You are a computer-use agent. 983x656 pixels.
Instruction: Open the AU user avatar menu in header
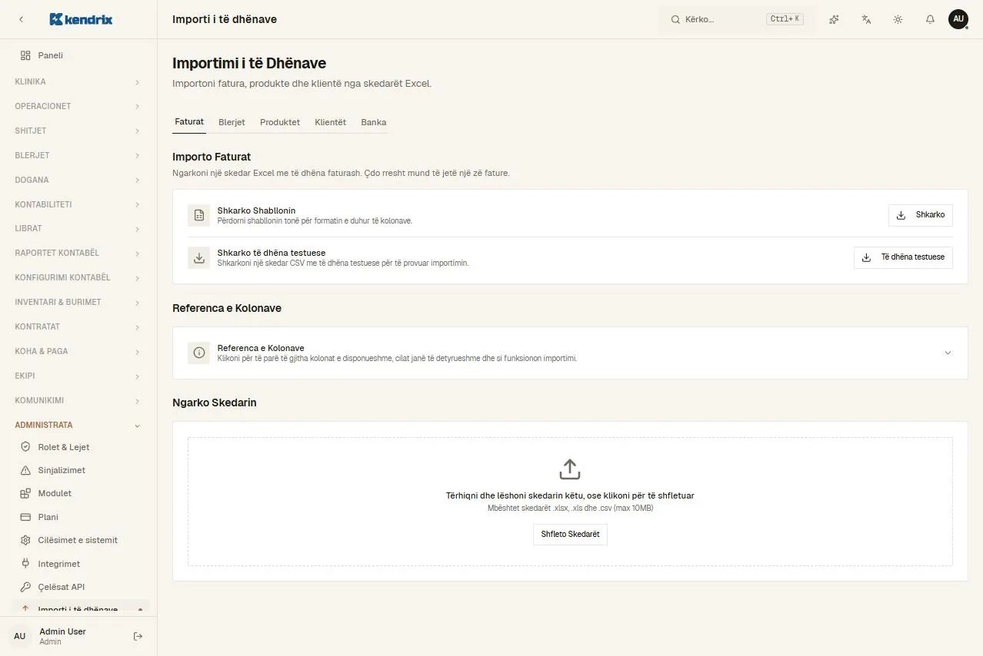tap(958, 19)
